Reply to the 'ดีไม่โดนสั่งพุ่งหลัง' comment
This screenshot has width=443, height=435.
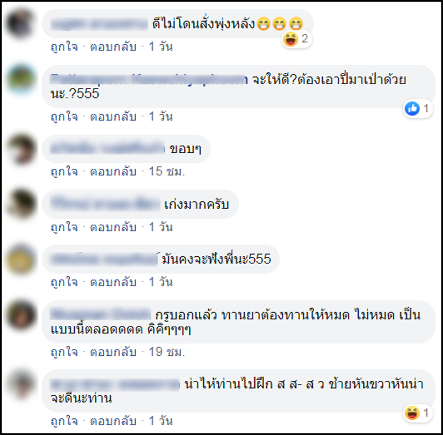(x=113, y=46)
